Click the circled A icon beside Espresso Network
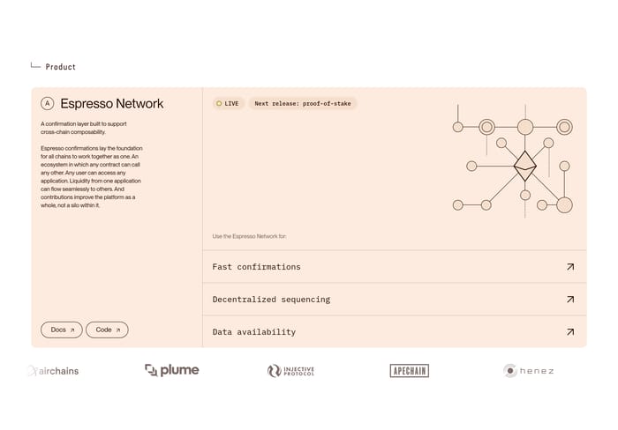The height and width of the screenshot is (430, 618). click(48, 103)
